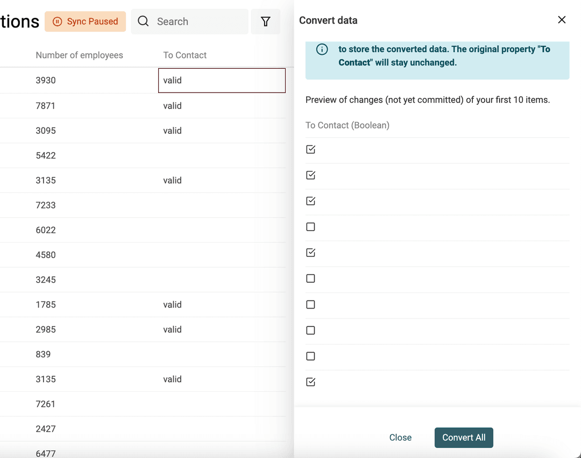This screenshot has height=458, width=581.
Task: Click the info icon in the banner
Action: [322, 48]
